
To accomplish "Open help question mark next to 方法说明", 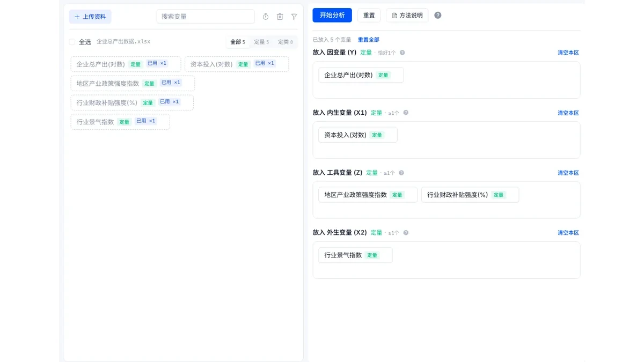I will 438,16.
